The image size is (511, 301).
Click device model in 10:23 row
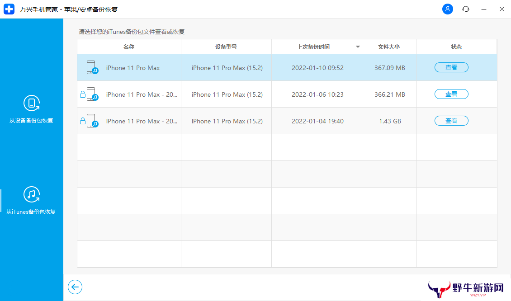[227, 94]
